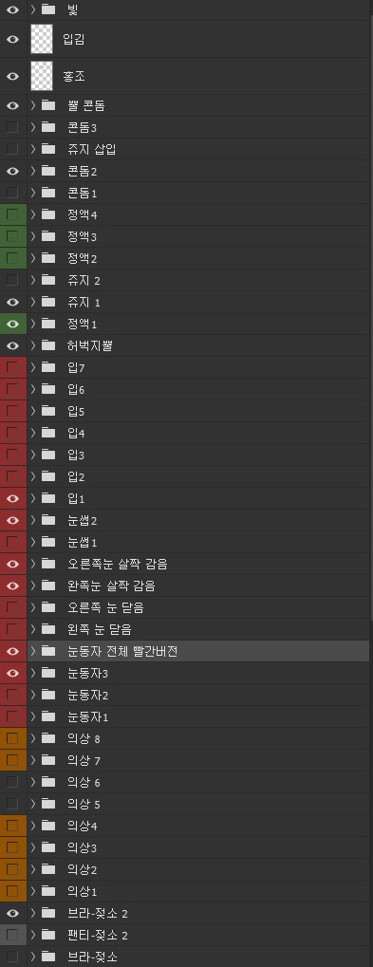Screen dimensions: 373x967
Task: Click the folder icon of 의상2 group
Action: (48, 869)
